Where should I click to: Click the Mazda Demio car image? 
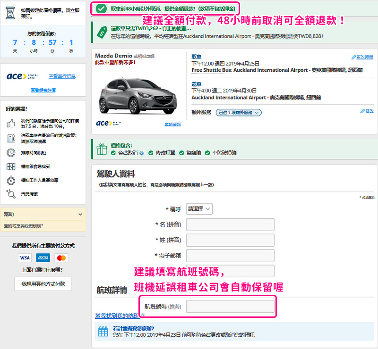click(x=137, y=96)
